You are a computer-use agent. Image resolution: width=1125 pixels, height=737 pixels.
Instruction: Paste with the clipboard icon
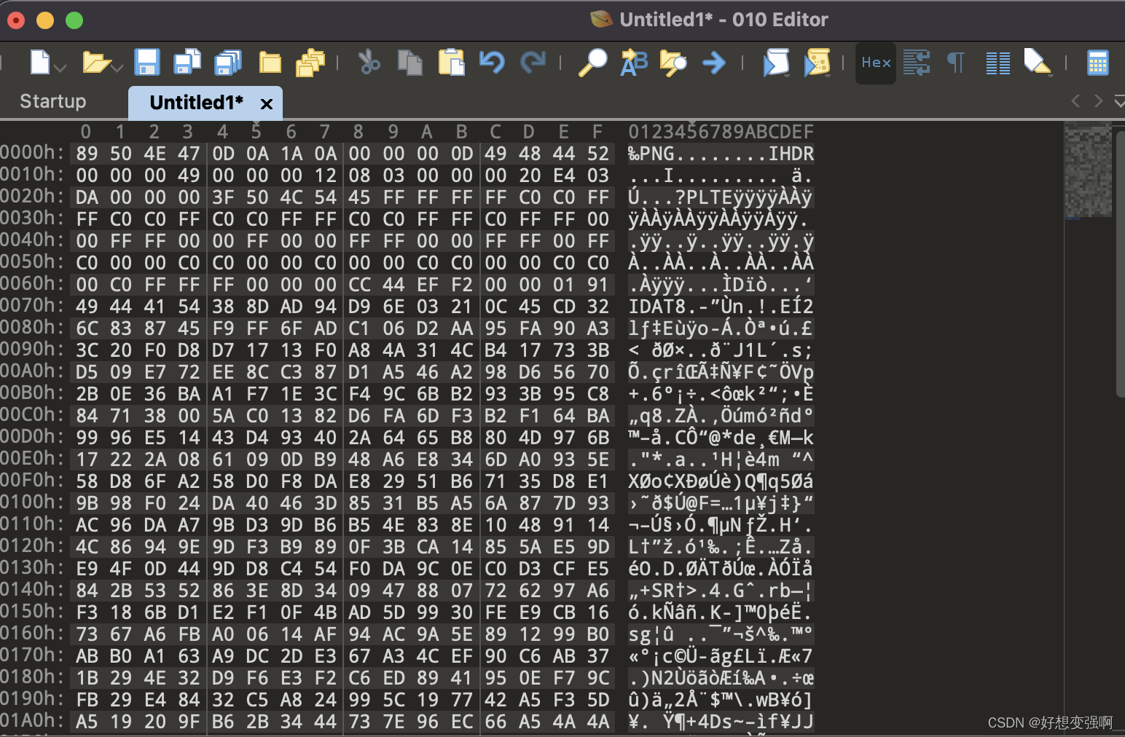(x=451, y=63)
